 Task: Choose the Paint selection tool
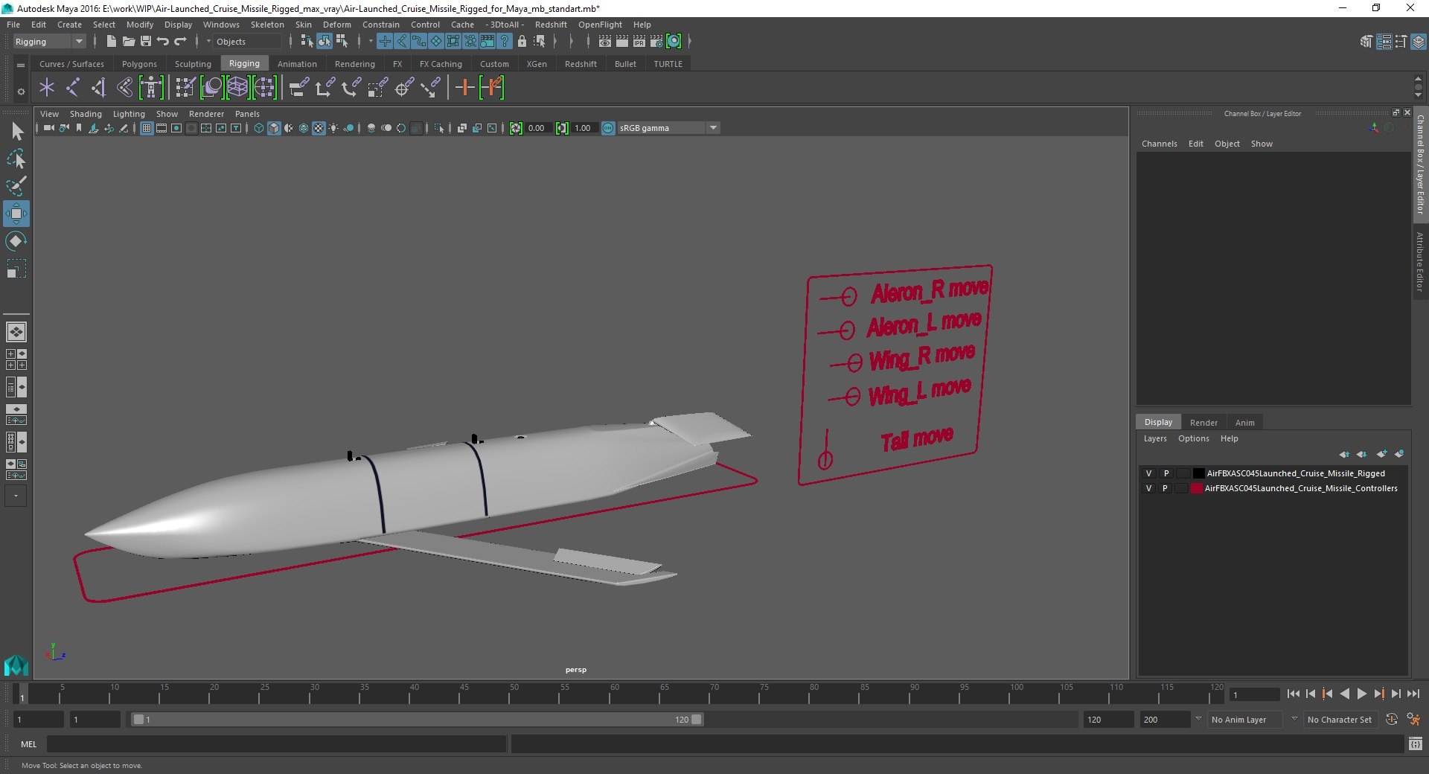(x=16, y=186)
